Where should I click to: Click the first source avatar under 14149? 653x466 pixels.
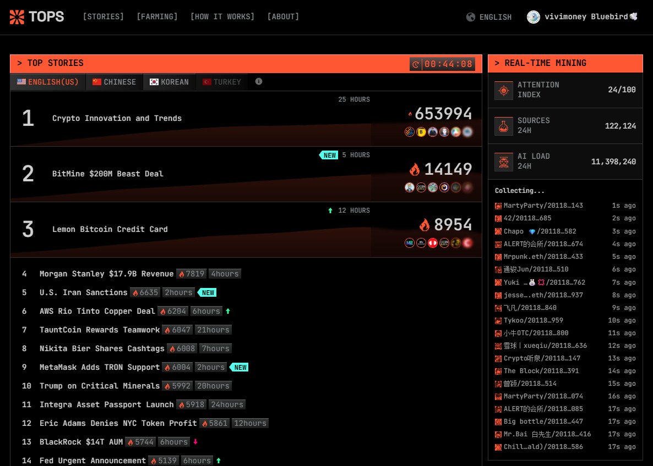point(410,187)
